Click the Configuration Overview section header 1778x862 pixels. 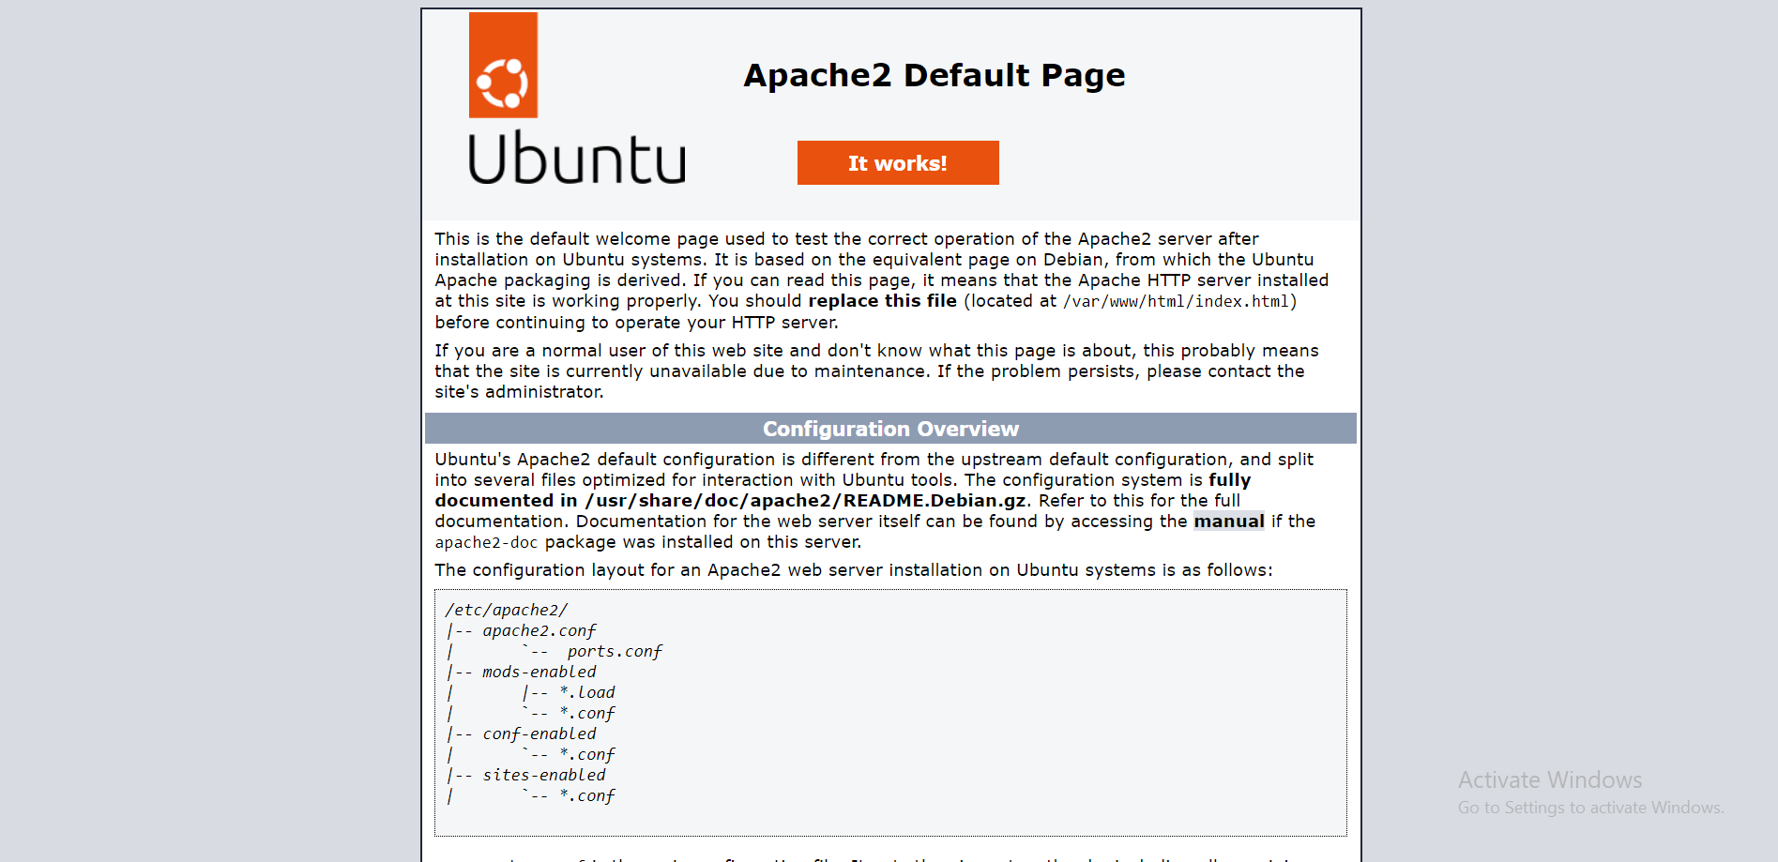(x=890, y=429)
